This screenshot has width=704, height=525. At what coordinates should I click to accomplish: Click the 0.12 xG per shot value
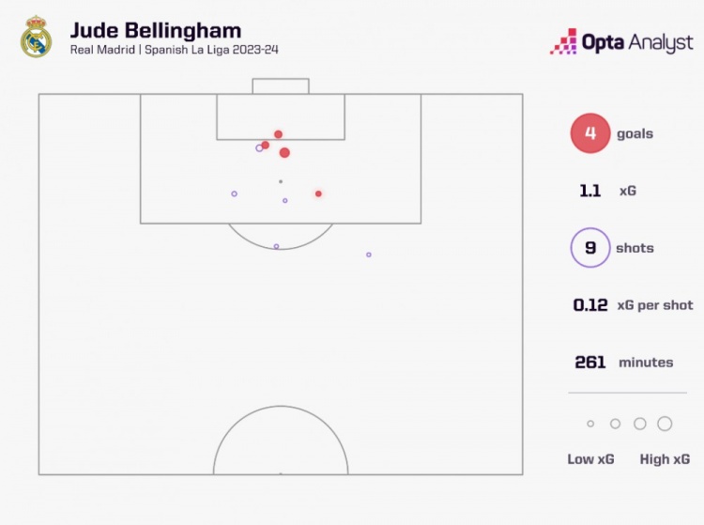[590, 305]
